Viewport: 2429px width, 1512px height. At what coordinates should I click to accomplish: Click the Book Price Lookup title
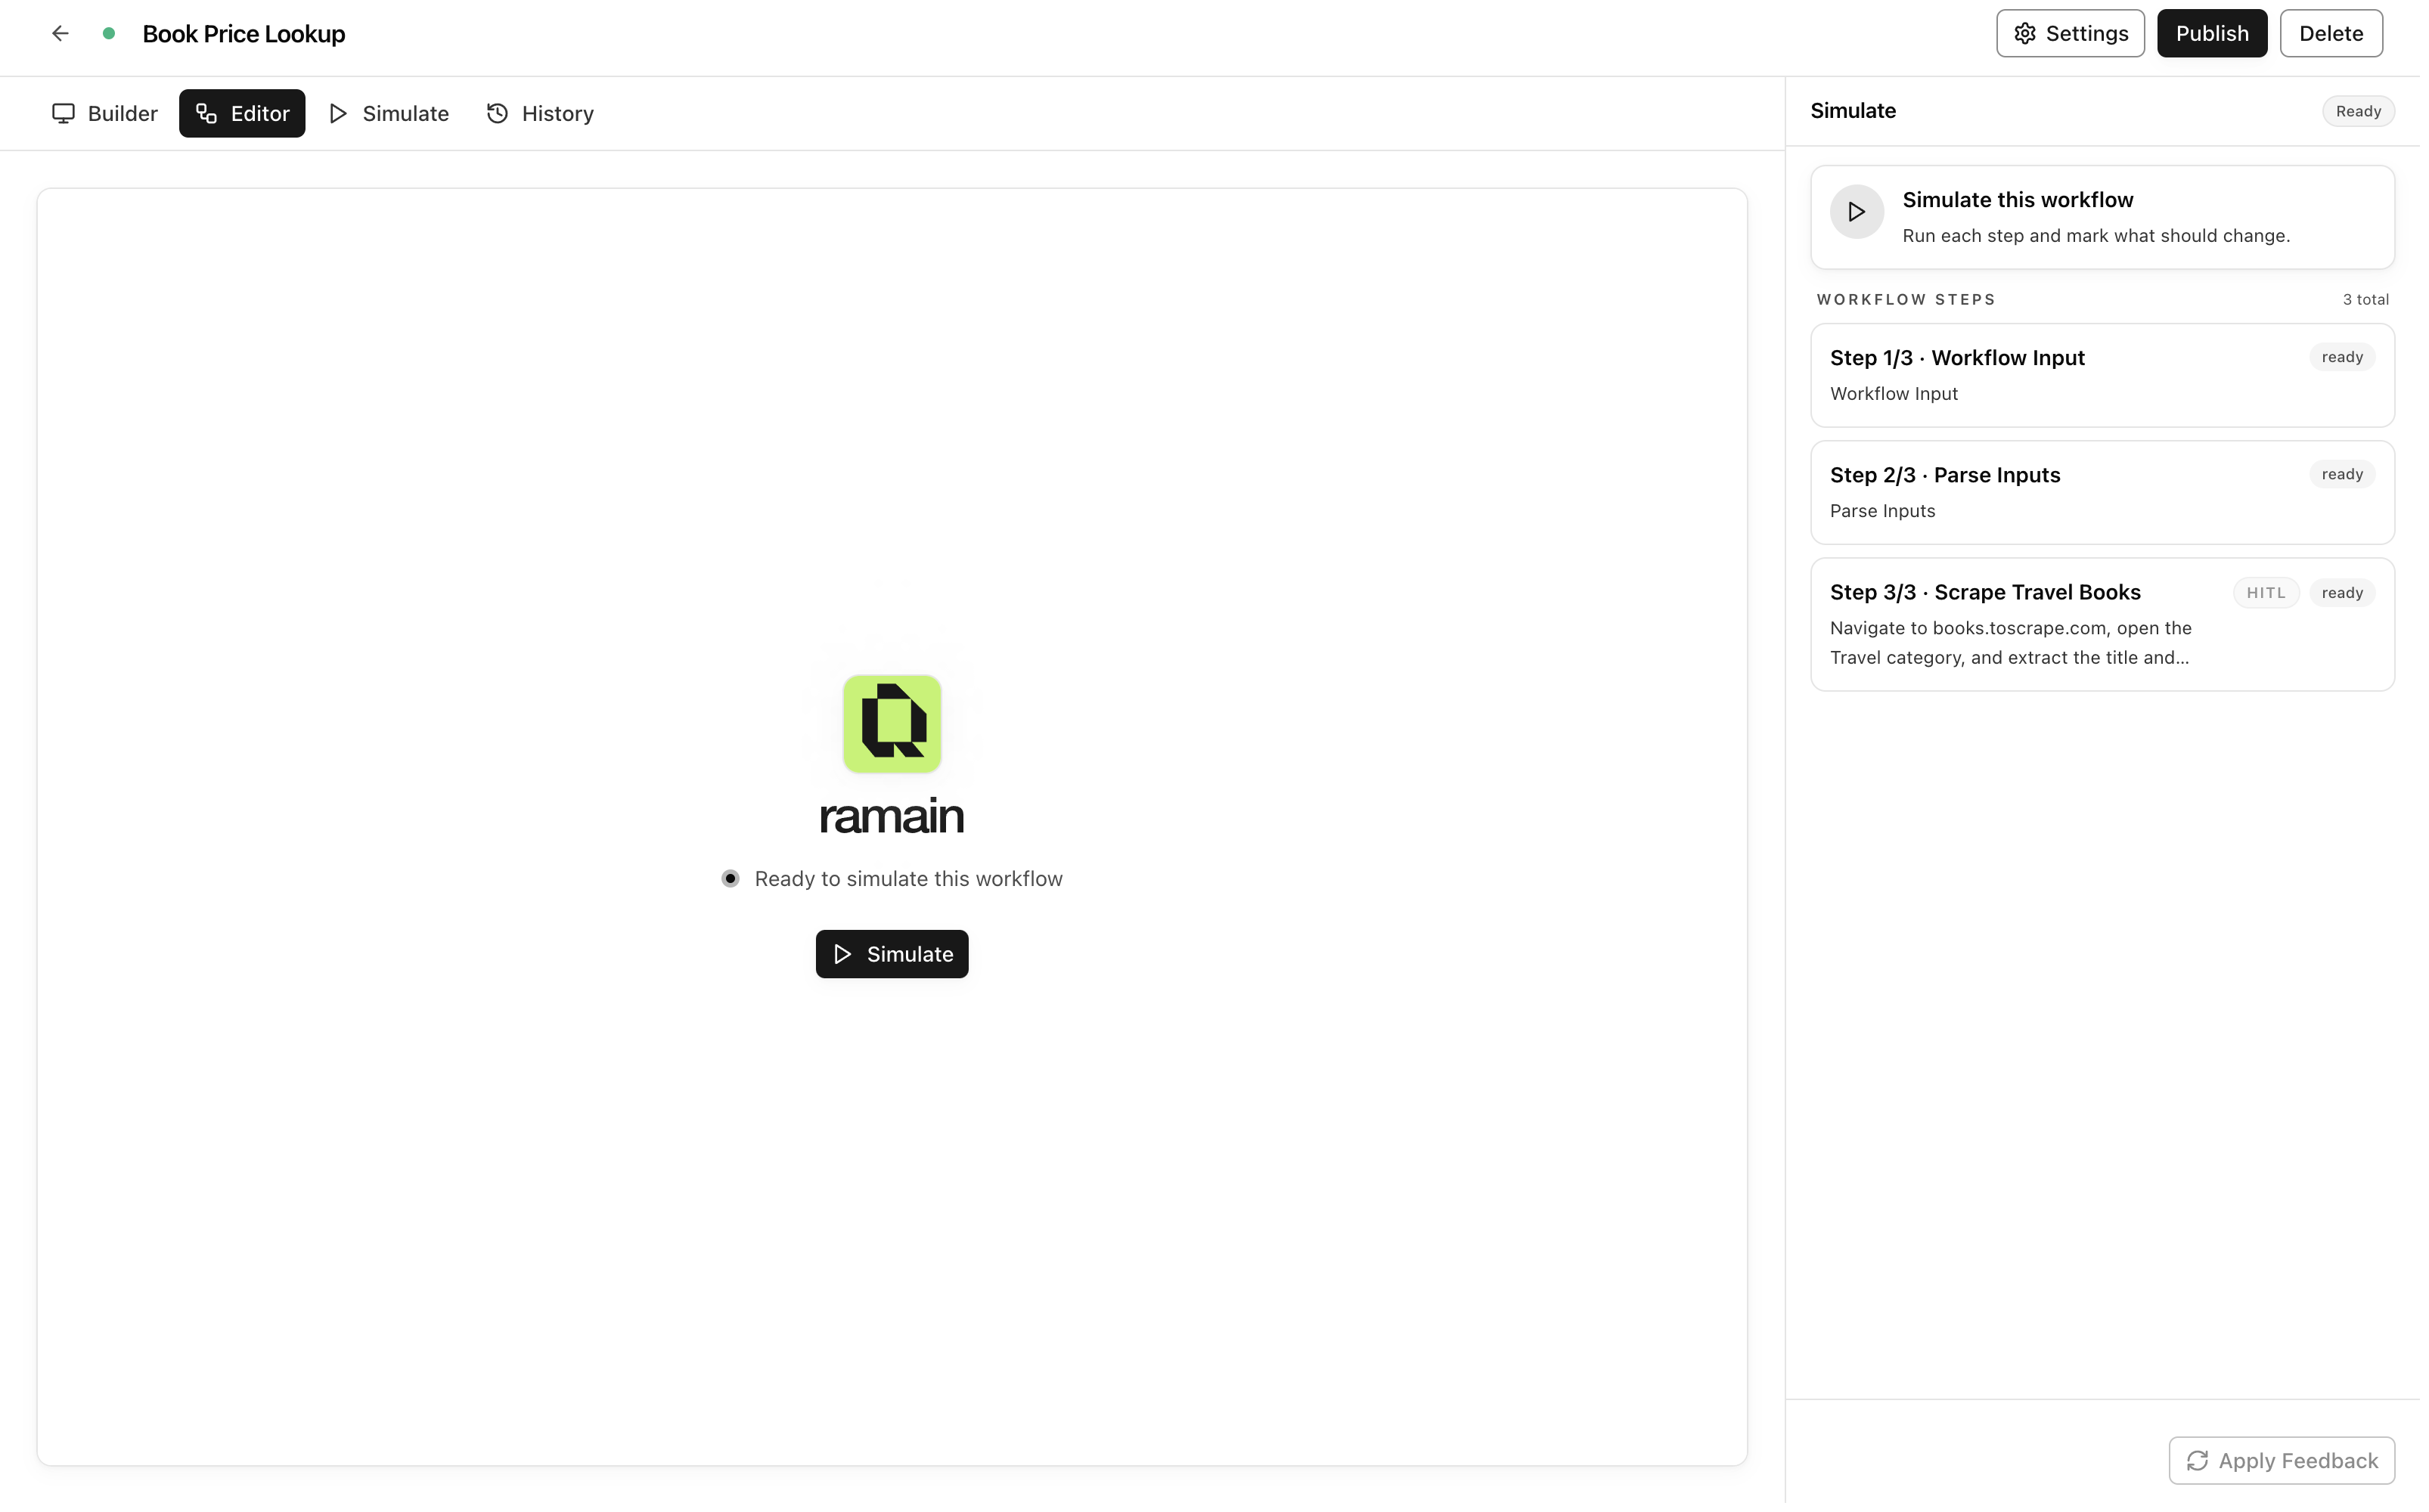point(245,34)
